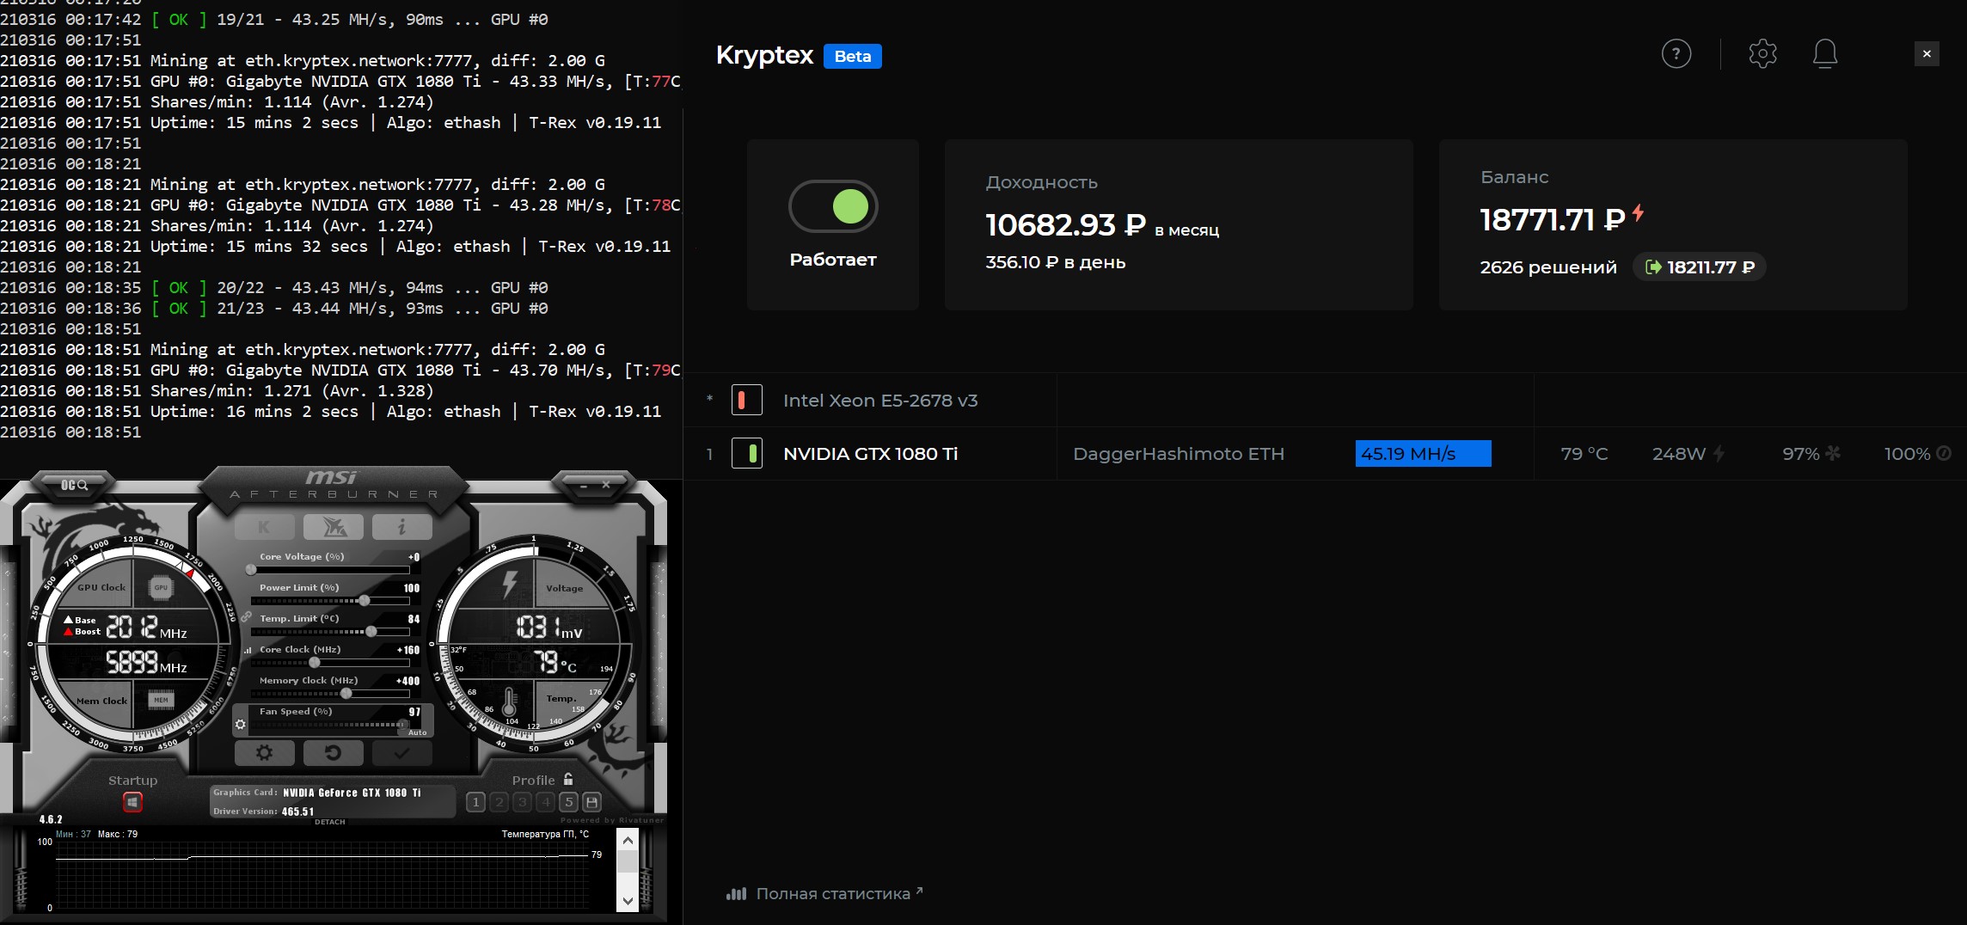This screenshot has height=925, width=1967.
Task: Open the OC Scanner in Afterburner
Action: [74, 485]
